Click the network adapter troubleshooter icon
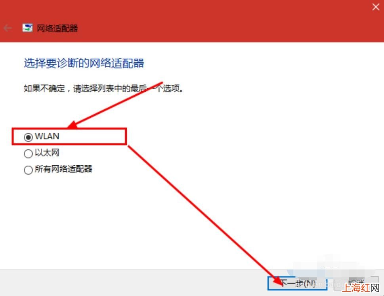Screen dimensions: 384x296 (x=27, y=28)
